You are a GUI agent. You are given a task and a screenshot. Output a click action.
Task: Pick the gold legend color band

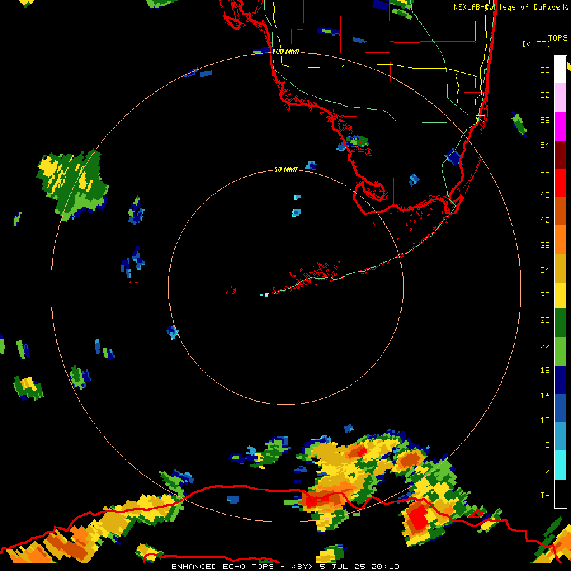point(560,268)
